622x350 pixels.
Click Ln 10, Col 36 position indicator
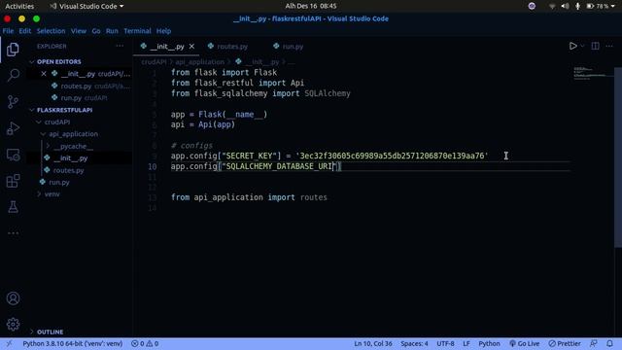tap(373, 343)
